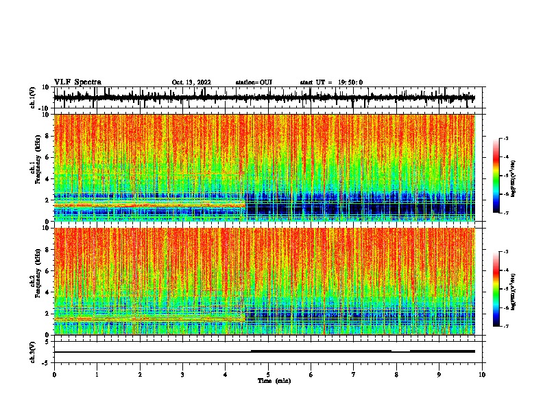Click the "start UT = 19:50:0" header text

(331, 82)
